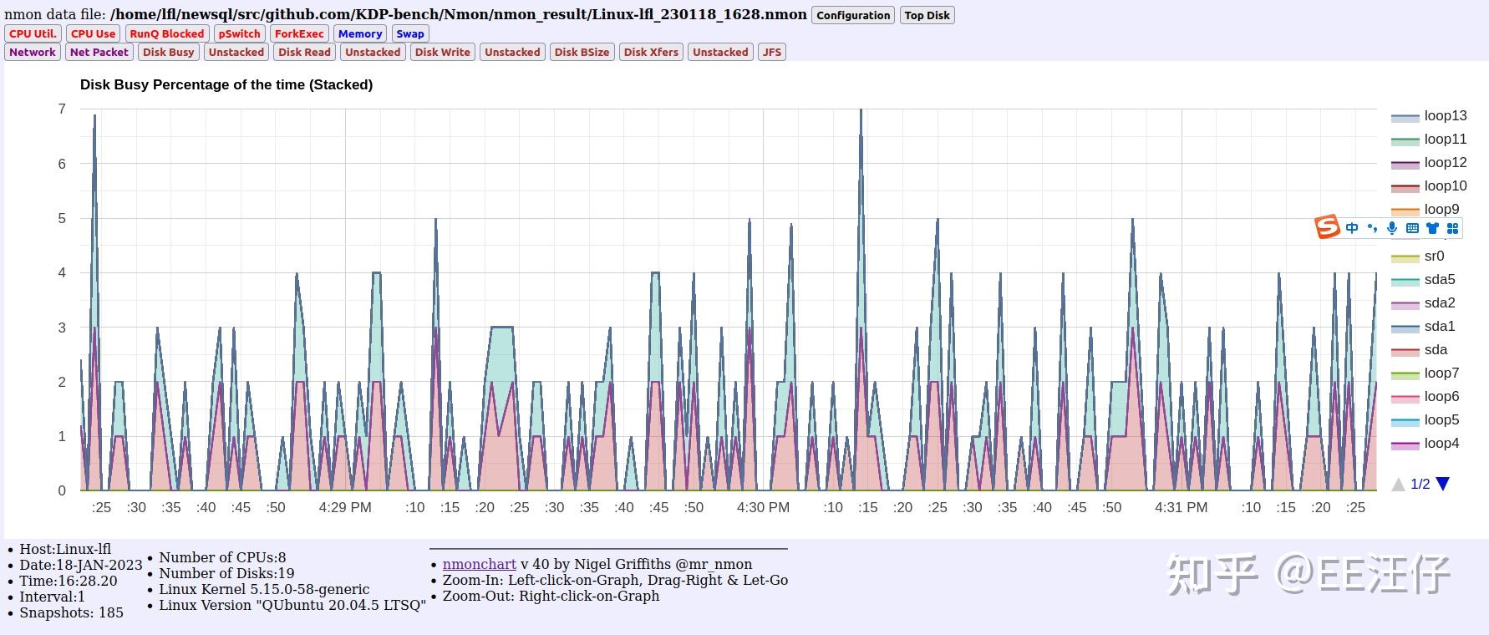Toggle loop6 series in legend
The height and width of the screenshot is (635, 1489).
(x=1425, y=397)
